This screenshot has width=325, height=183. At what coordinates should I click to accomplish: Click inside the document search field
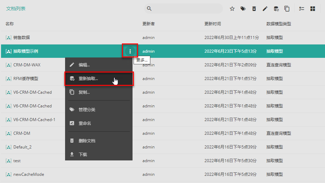pos(187,9)
